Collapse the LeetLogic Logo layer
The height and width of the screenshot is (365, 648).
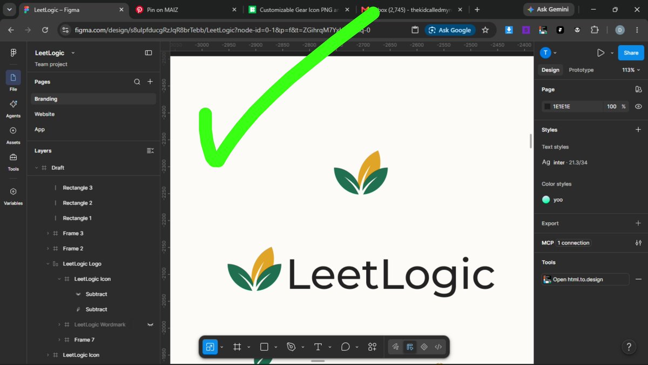tap(48, 264)
